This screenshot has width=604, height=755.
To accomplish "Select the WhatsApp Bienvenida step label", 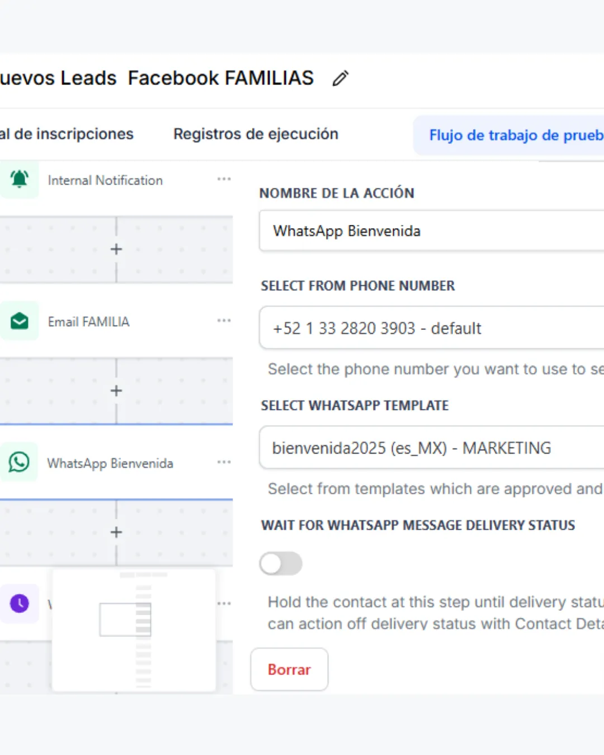I will [110, 463].
